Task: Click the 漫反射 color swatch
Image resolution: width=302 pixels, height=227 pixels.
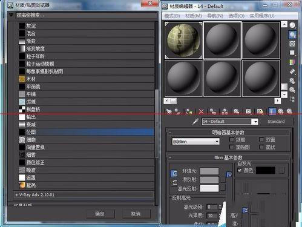Action: click(209, 180)
